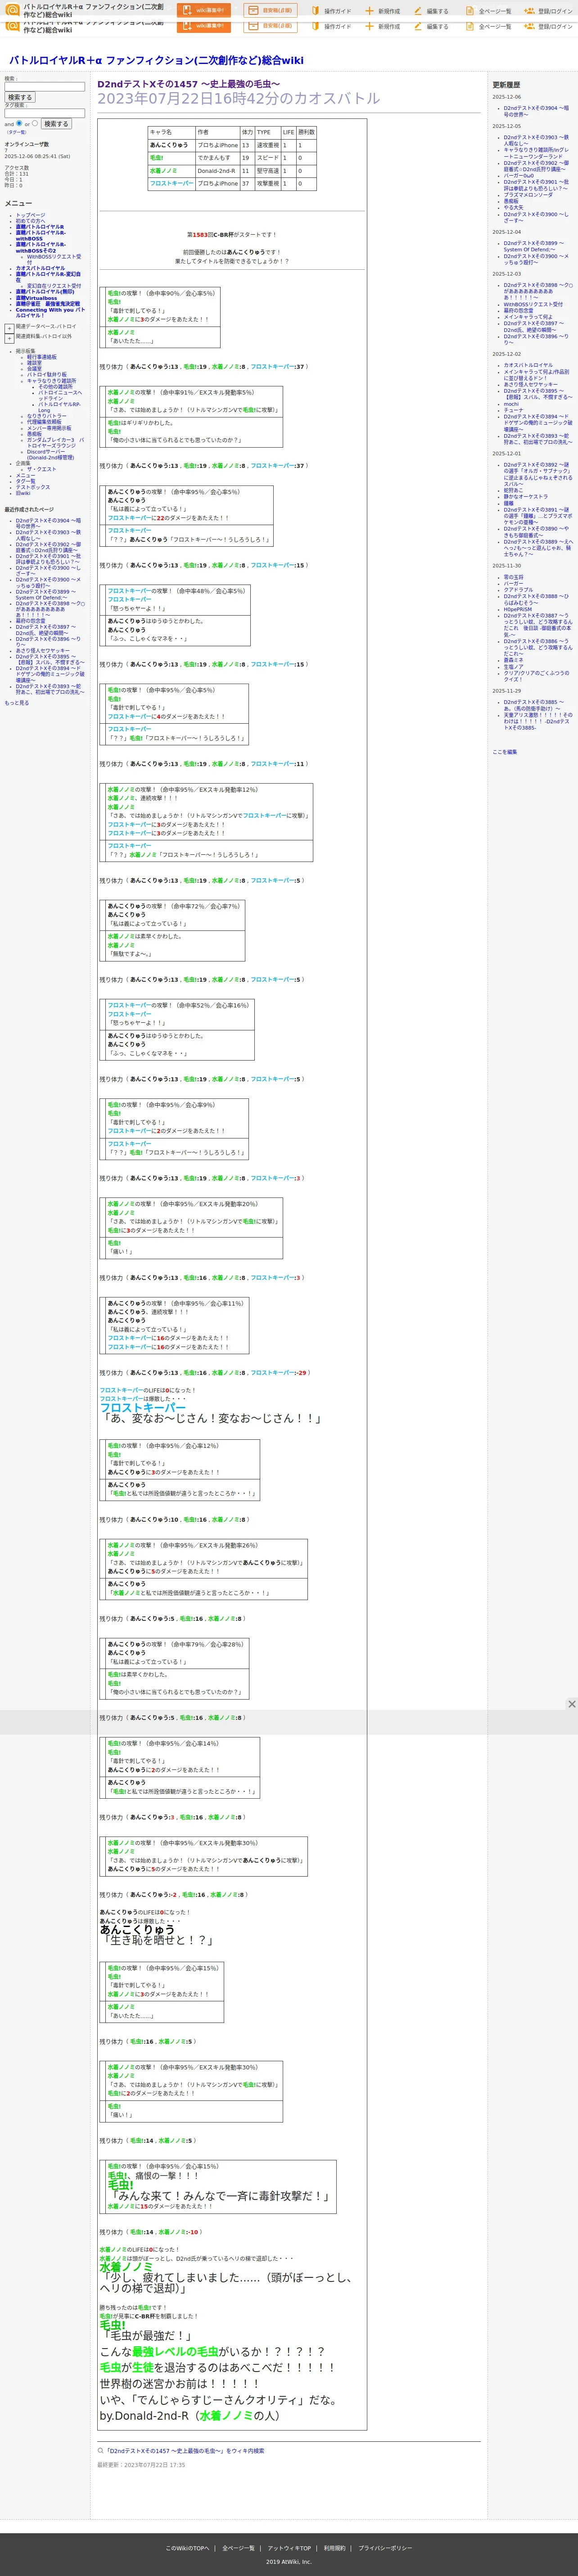The width and height of the screenshot is (578, 2576).
Task: Open 全ページ一覧 in the footer
Action: (238, 2548)
